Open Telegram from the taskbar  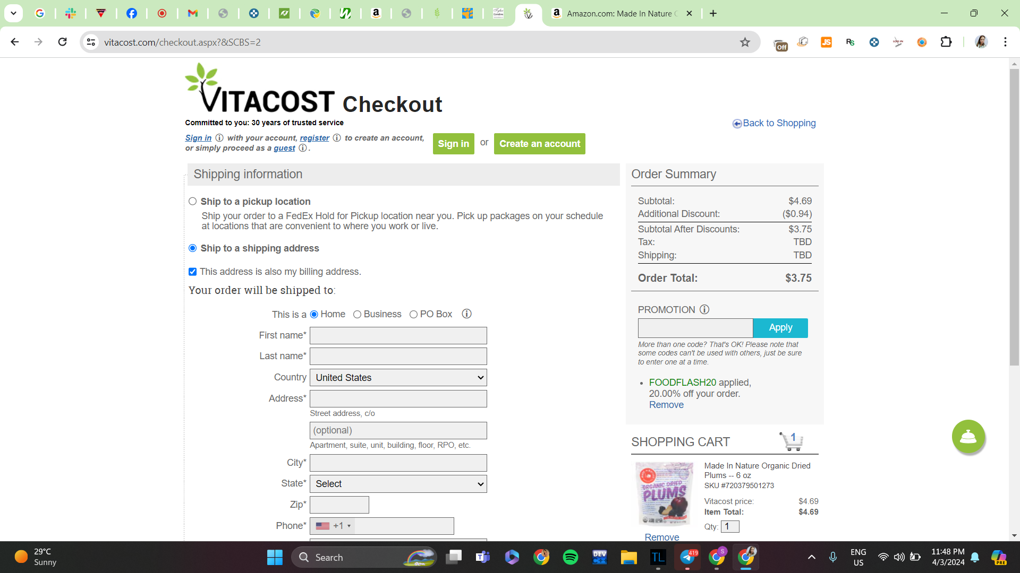click(687, 557)
